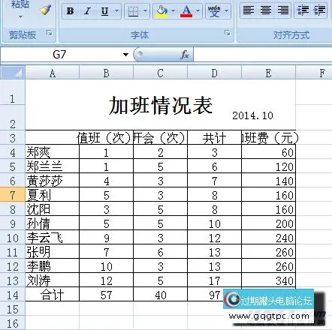Click overtime fee cell 340

coord(269,280)
